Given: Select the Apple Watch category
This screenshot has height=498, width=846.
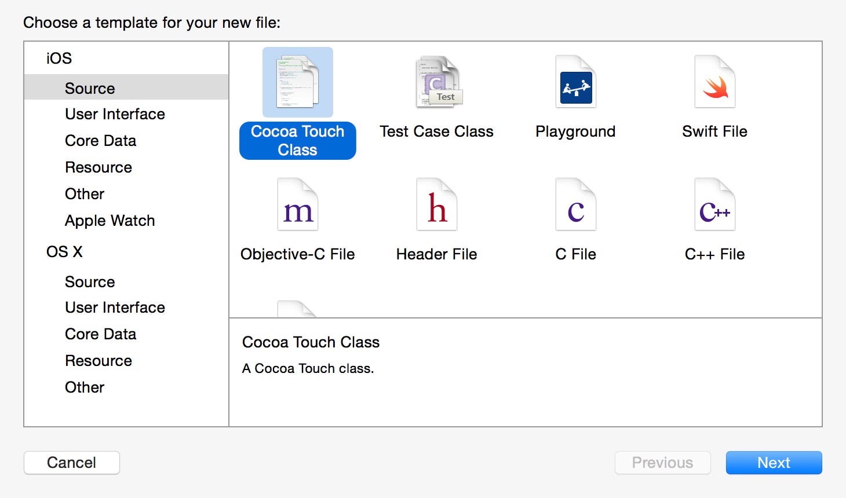Looking at the screenshot, I should point(110,221).
